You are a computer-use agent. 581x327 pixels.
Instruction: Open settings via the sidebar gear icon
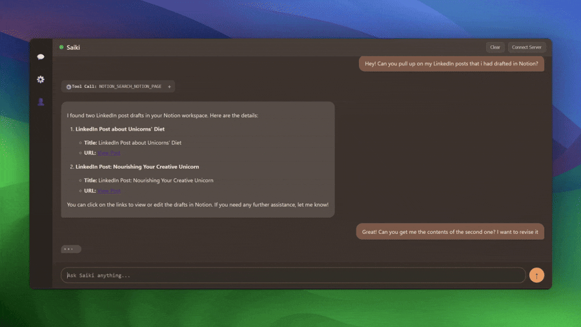click(41, 79)
